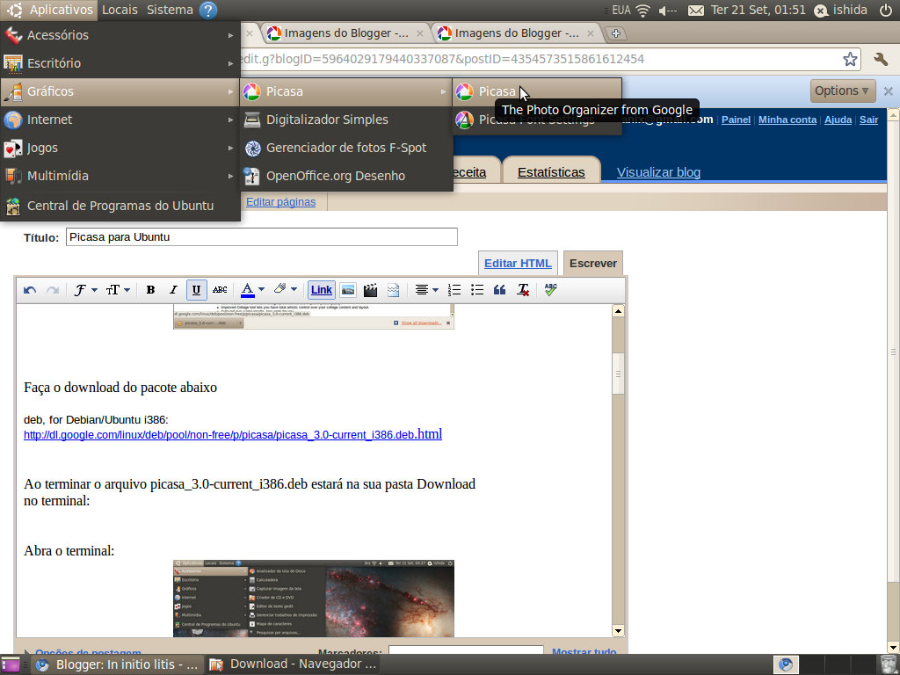Toggle strikethrough formatting
Screen dimensions: 900x675
coord(220,290)
